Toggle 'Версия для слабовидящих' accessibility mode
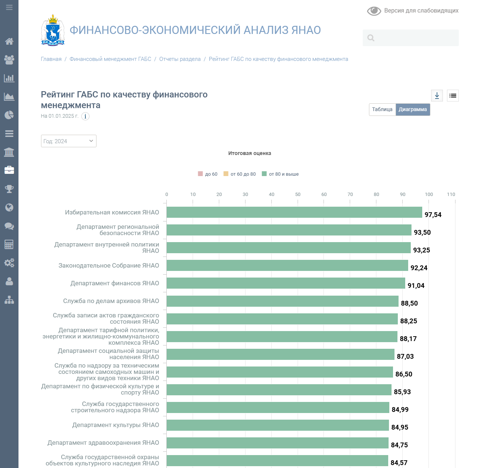481x468 pixels. point(413,11)
